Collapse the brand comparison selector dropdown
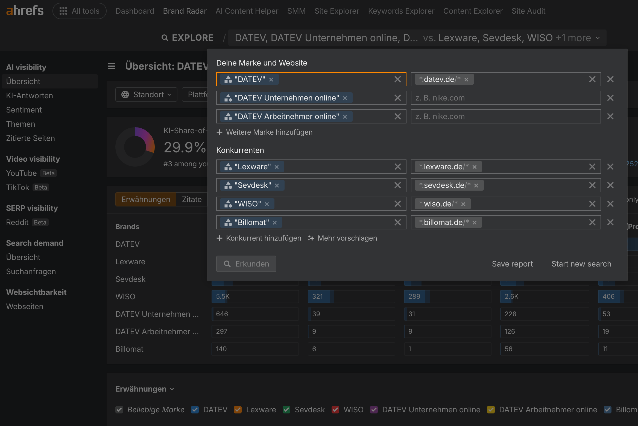The height and width of the screenshot is (426, 638). click(x=598, y=38)
